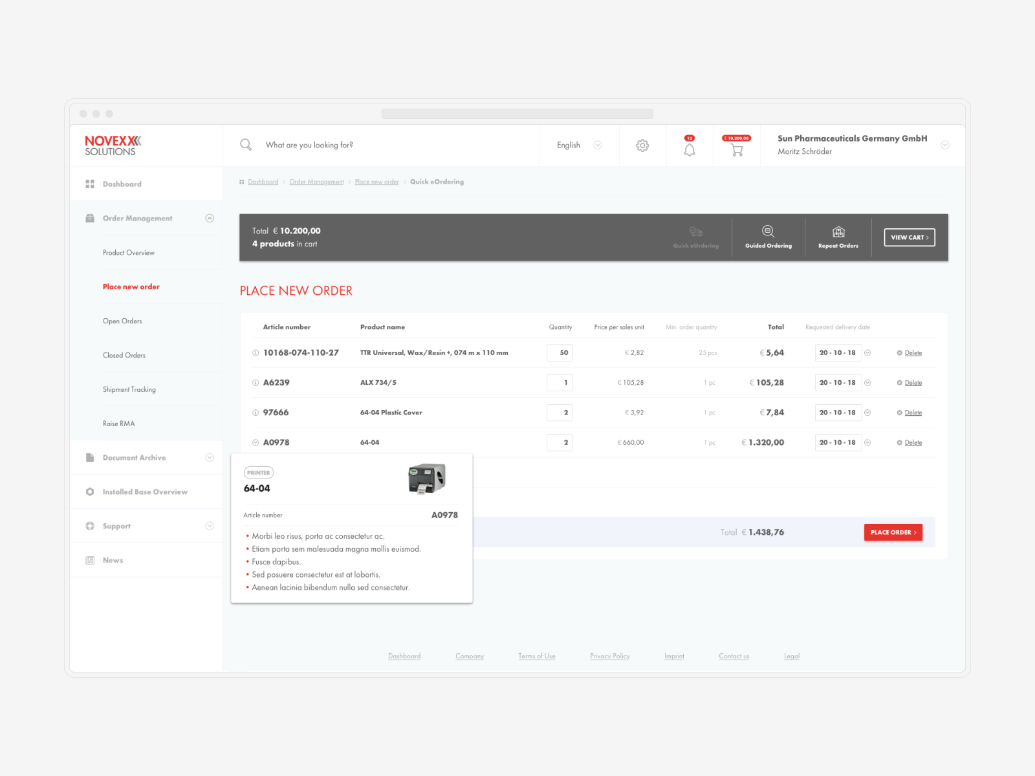Open the user account dropdown arrow
Screen dimensions: 1035x776
click(x=945, y=145)
